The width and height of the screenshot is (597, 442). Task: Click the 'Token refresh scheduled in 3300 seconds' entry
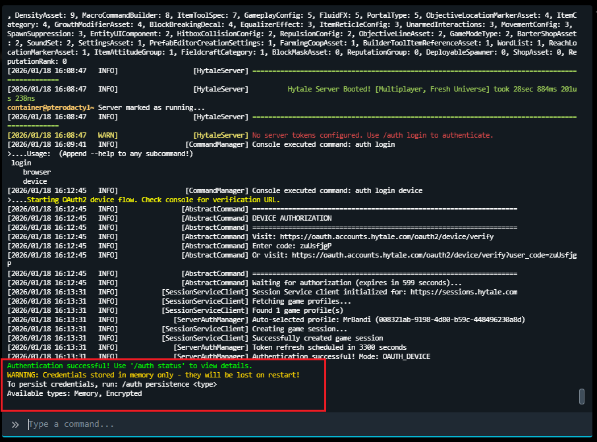[329, 347]
